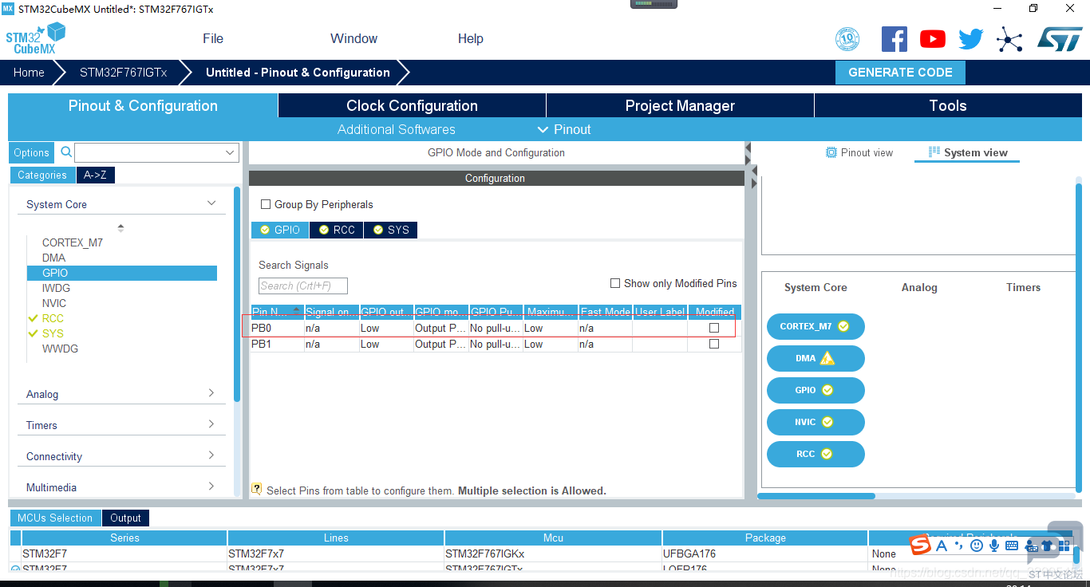Click the magnifier icon beside Options
The image size is (1090, 587).
click(66, 152)
